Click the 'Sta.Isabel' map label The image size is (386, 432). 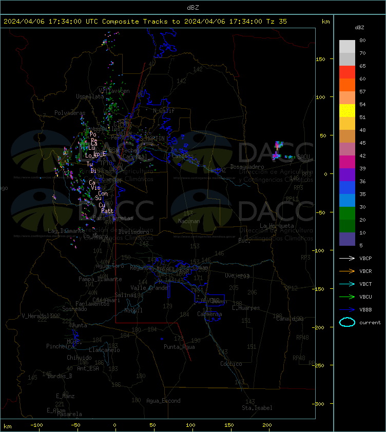pyautogui.click(x=257, y=408)
